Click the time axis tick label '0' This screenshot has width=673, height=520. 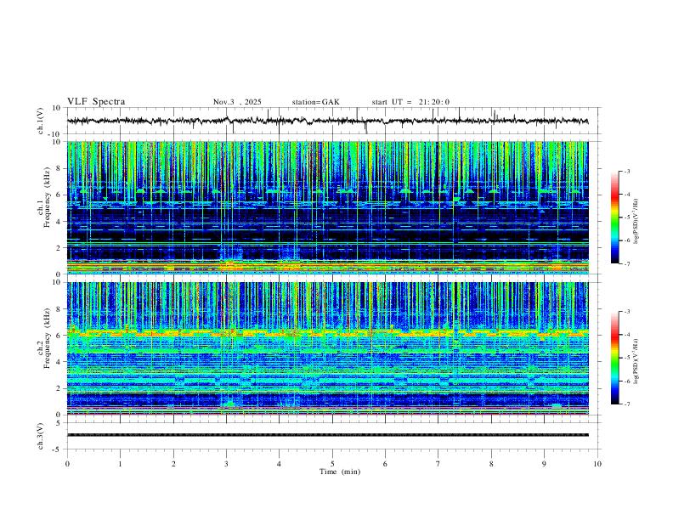point(67,464)
